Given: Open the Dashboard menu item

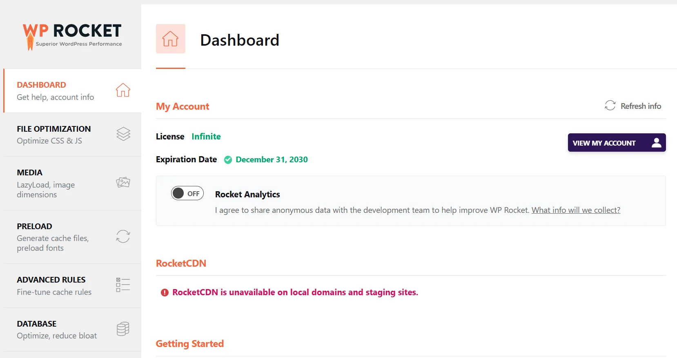Looking at the screenshot, I should pos(72,91).
